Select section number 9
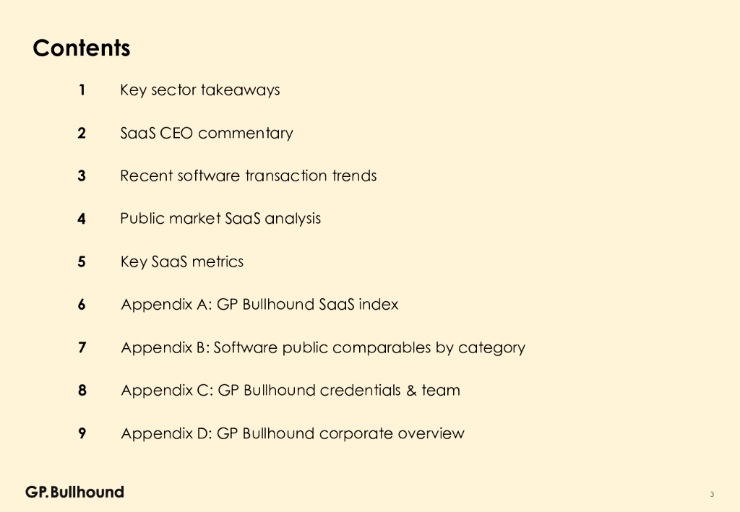 [x=82, y=433]
